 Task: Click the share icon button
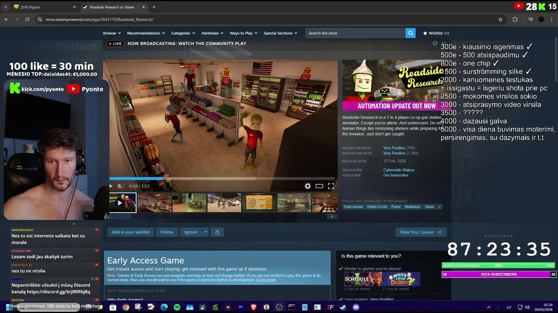pos(217,232)
